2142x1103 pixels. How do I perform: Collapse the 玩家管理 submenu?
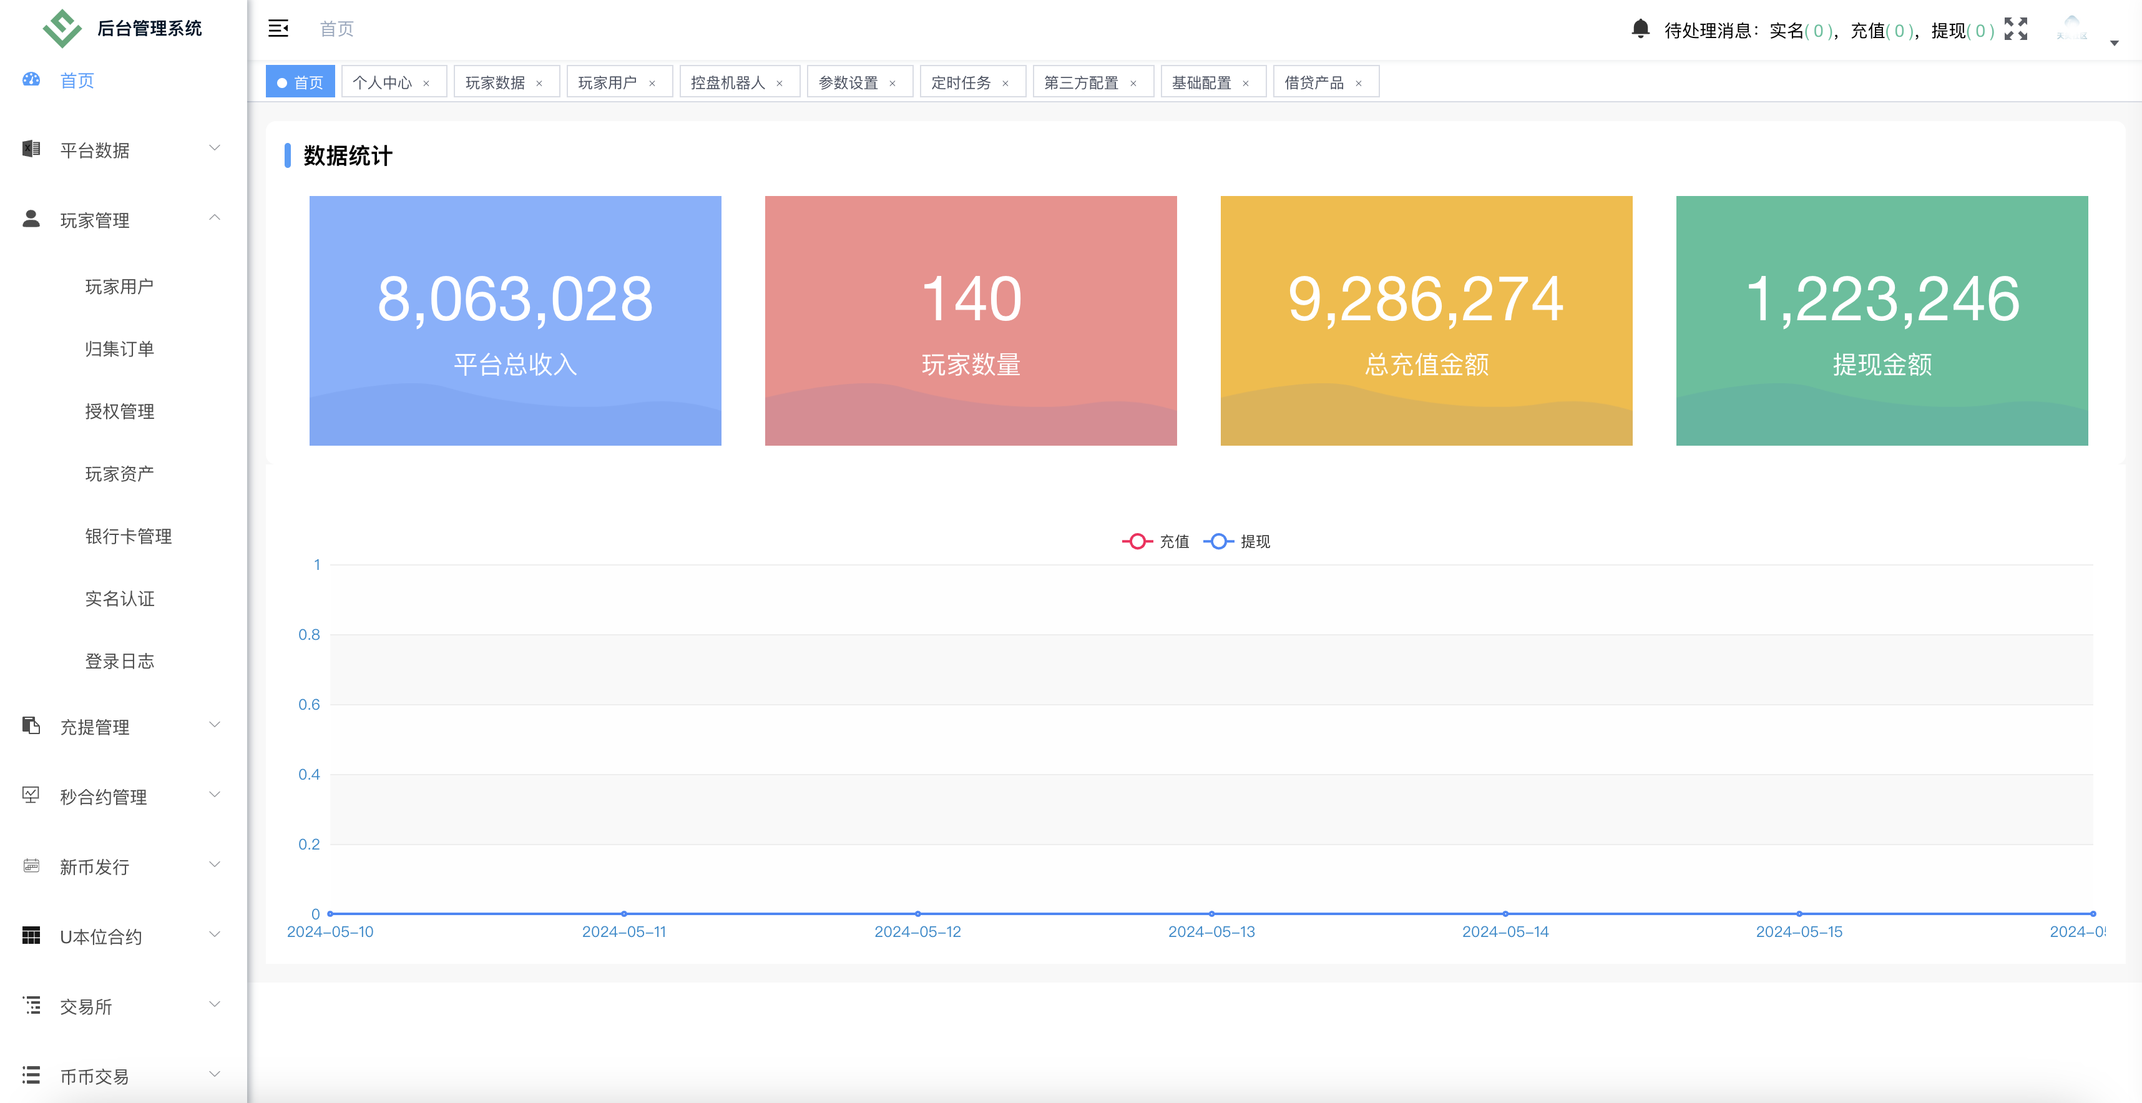coord(215,218)
